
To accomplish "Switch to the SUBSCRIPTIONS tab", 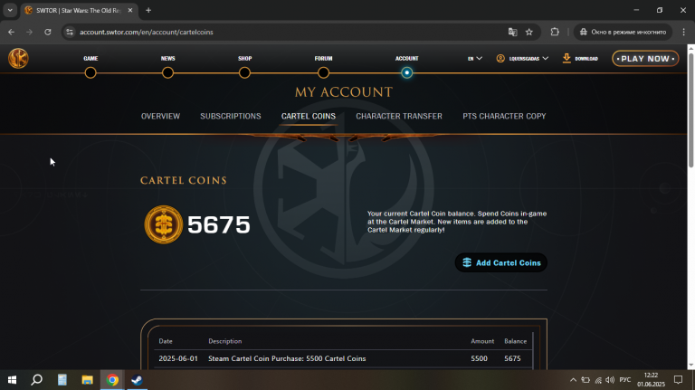I will (231, 116).
